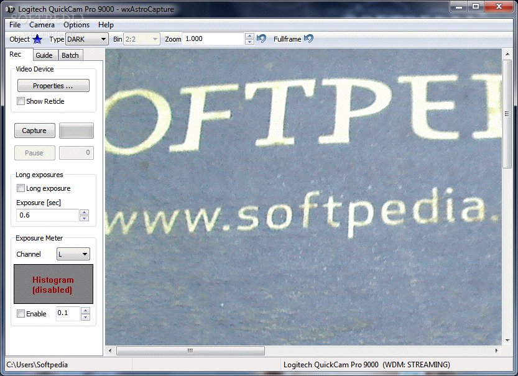518x376 pixels.
Task: Click the Pause button
Action: (35, 153)
